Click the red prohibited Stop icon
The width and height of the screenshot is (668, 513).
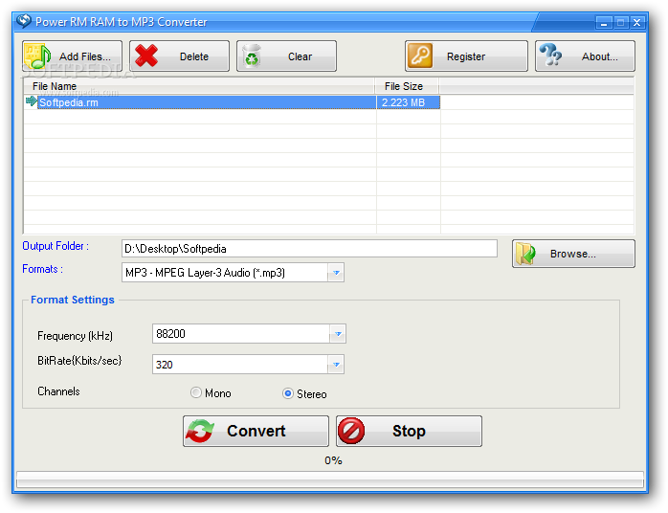point(351,431)
